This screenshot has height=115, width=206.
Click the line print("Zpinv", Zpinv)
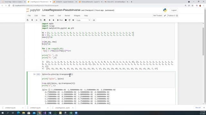pyautogui.click(x=53, y=79)
